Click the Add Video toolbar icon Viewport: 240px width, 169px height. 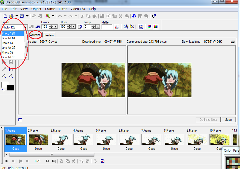tap(40, 16)
